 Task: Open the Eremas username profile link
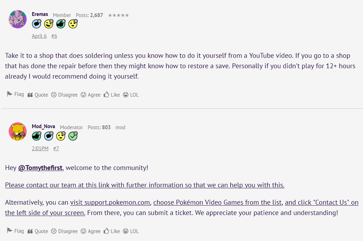(40, 15)
